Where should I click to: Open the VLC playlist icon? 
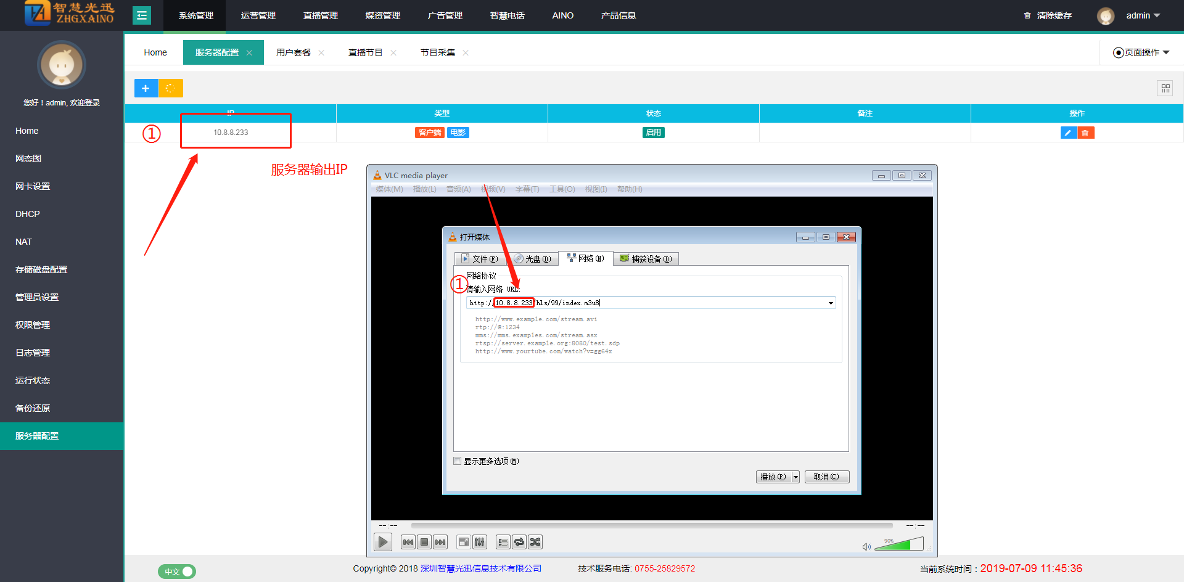(503, 542)
